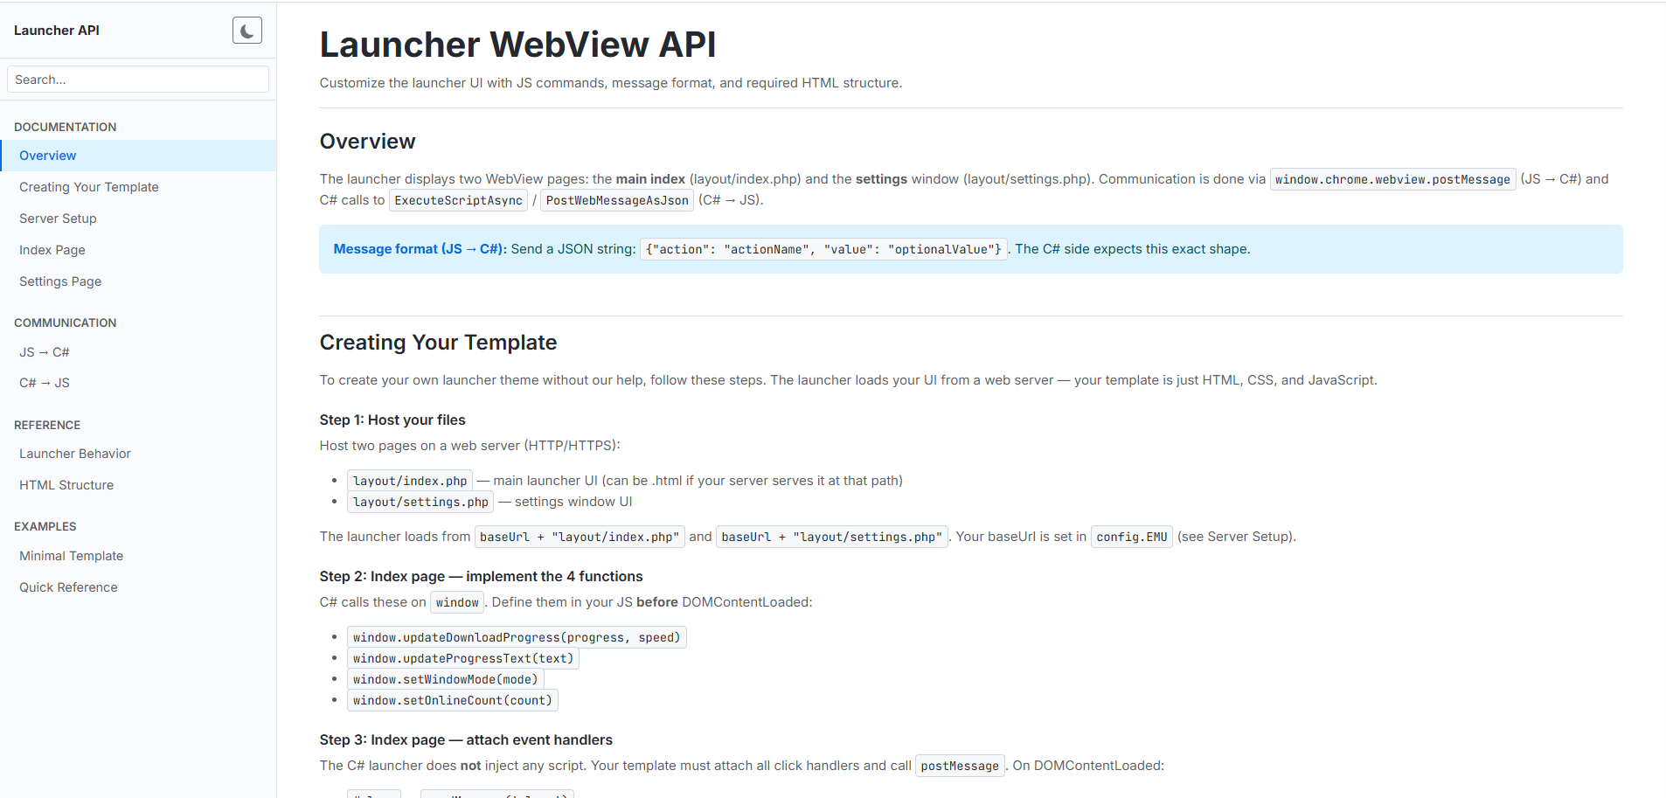The height and width of the screenshot is (798, 1666).
Task: Click the window.setWindowMode(mode) code item
Action: pyautogui.click(x=446, y=679)
